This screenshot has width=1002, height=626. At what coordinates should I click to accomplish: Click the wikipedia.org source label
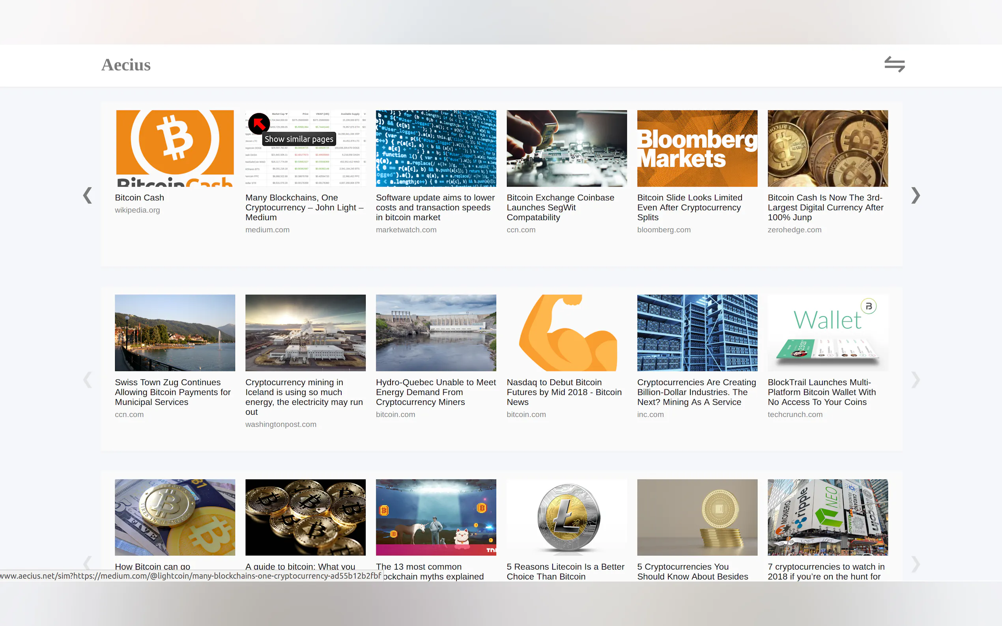click(x=137, y=211)
